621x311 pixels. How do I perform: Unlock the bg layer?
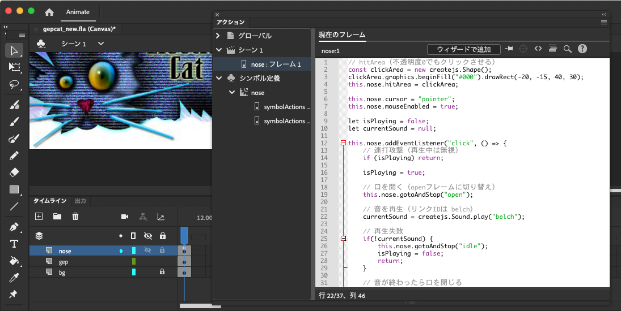162,272
